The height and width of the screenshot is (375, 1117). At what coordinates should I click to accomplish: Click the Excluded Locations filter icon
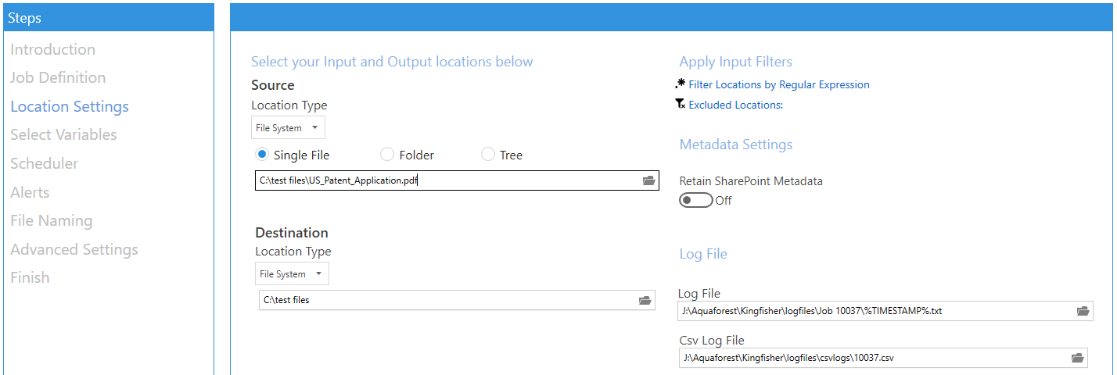pyautogui.click(x=680, y=104)
